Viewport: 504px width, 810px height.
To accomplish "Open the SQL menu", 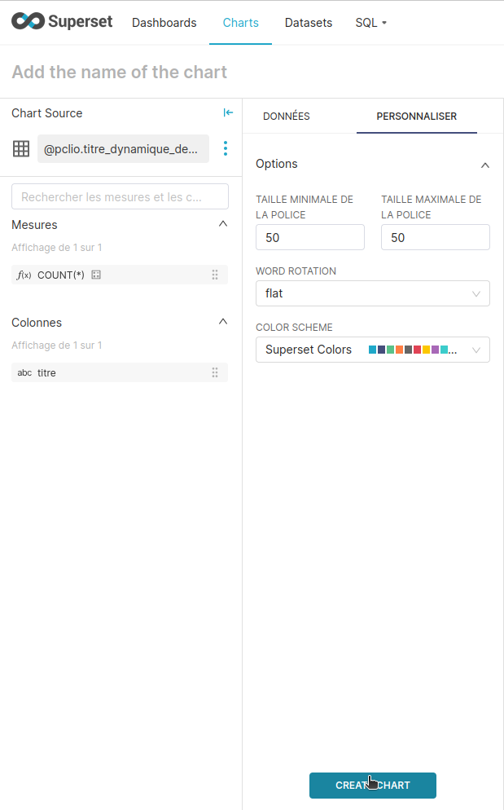I will pos(370,23).
